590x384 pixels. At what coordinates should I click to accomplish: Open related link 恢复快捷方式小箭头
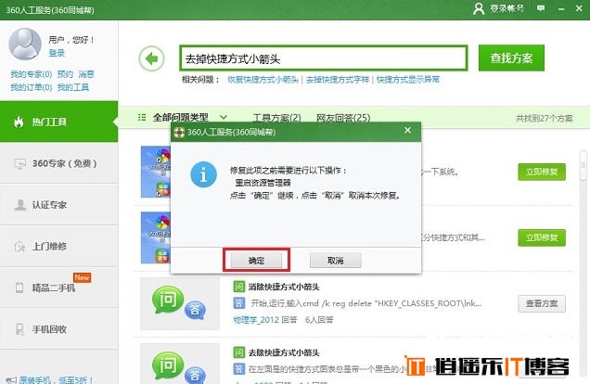tap(263, 80)
